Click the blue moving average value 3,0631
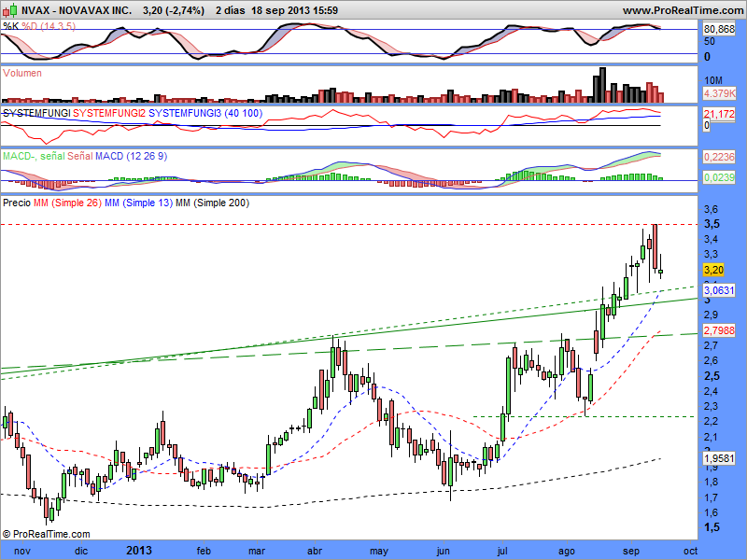Image resolution: width=747 pixels, height=560 pixels. [x=719, y=290]
